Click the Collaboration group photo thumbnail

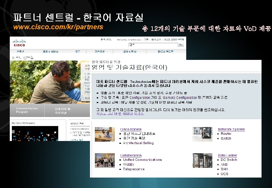(x=105, y=160)
